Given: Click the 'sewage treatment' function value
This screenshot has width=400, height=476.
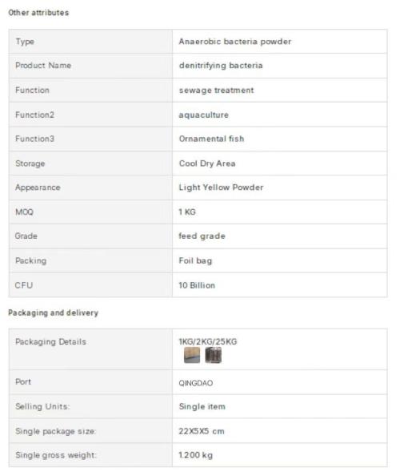Looking at the screenshot, I should pyautogui.click(x=216, y=91).
